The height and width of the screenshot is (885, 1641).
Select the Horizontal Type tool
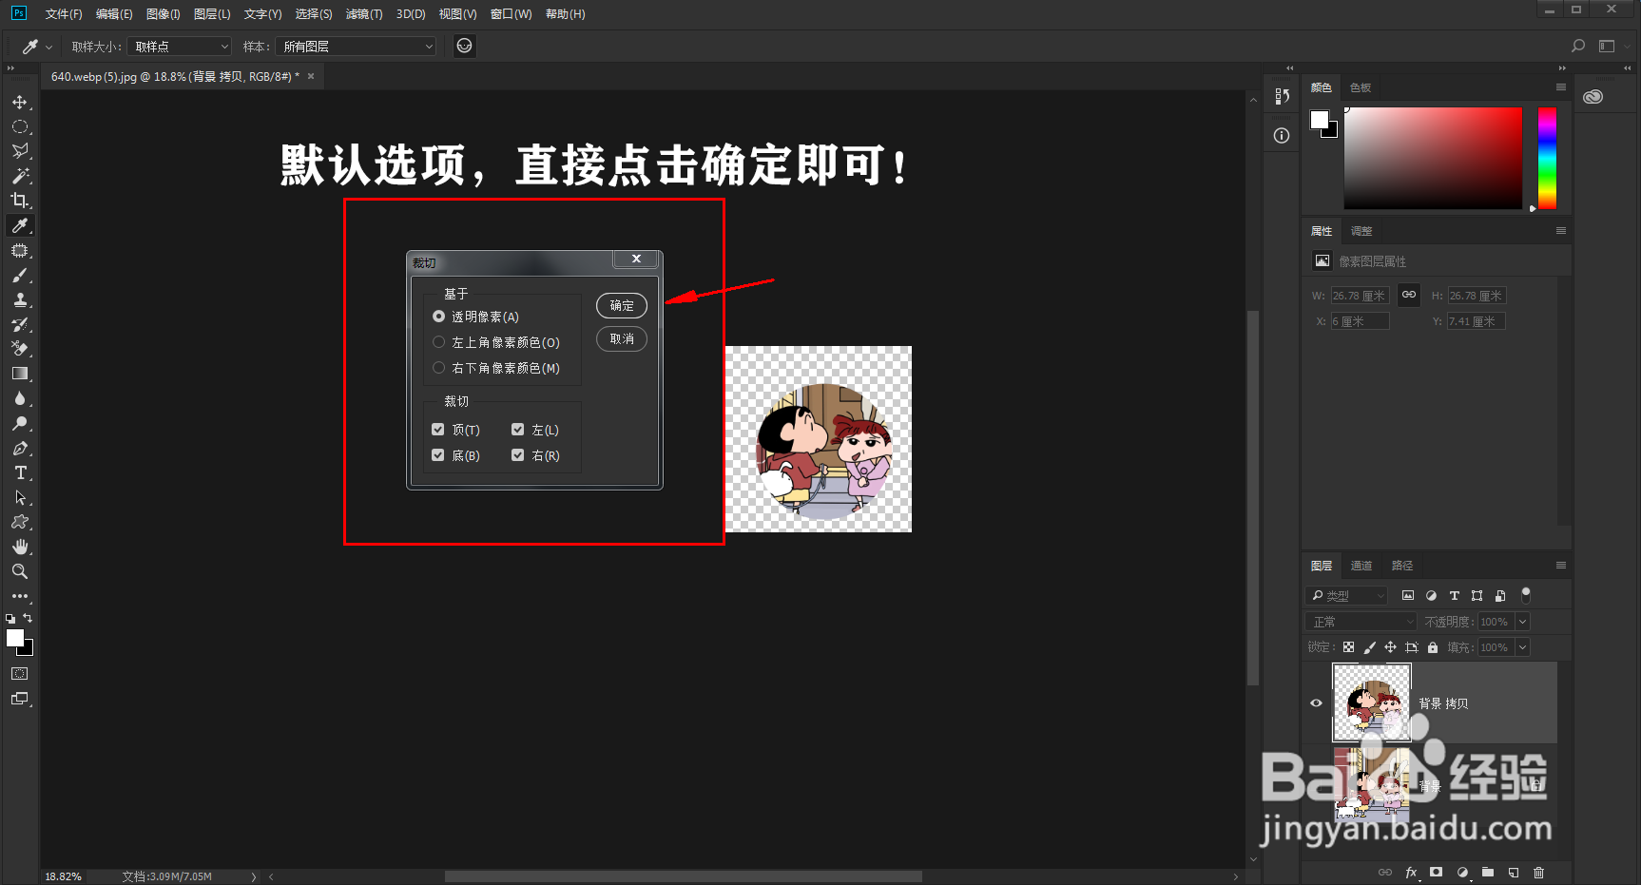click(20, 472)
